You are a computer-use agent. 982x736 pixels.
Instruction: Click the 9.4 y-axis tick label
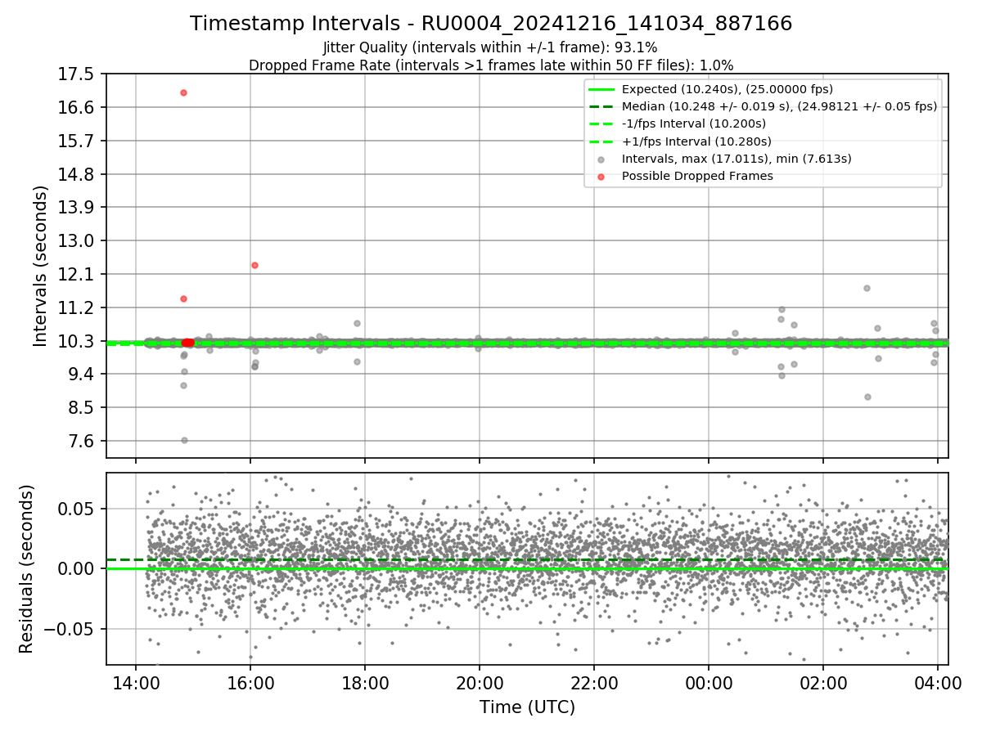point(82,375)
